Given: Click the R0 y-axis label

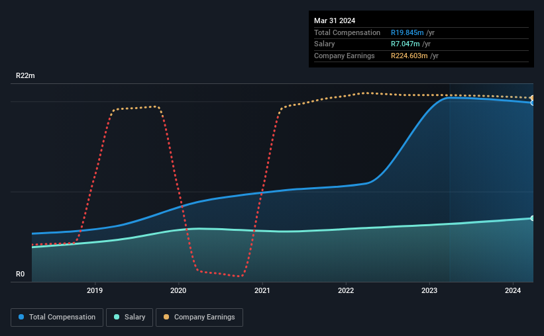Looking at the screenshot, I should (21, 274).
